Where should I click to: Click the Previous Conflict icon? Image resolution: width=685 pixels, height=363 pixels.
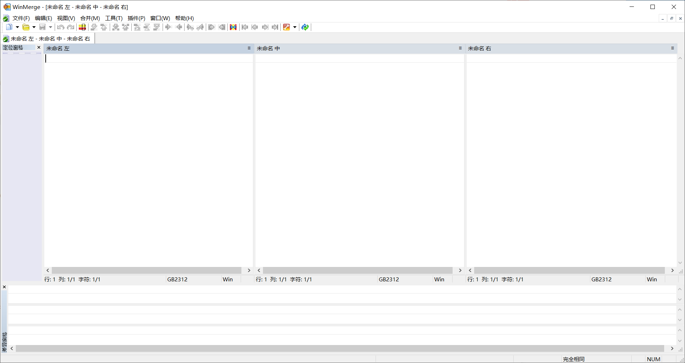pyautogui.click(x=126, y=27)
